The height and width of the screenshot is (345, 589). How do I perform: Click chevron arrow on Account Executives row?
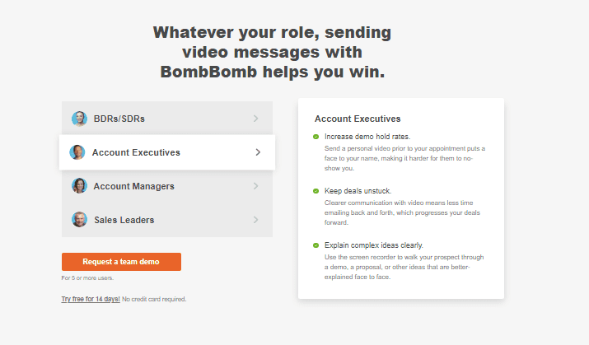(x=258, y=152)
